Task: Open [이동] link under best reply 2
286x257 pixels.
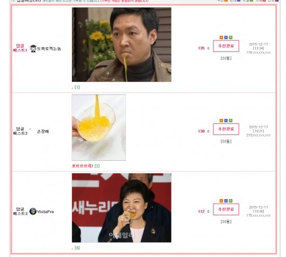Action: [226, 141]
